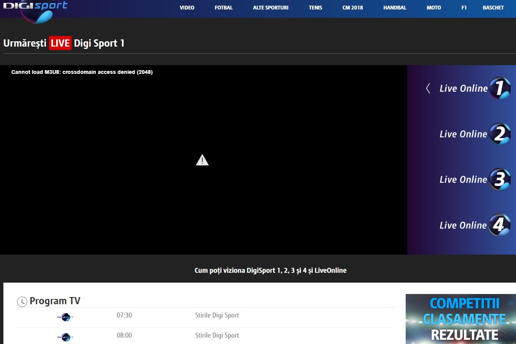Open the VIDEO menu item
The width and height of the screenshot is (516, 344).
(x=187, y=8)
